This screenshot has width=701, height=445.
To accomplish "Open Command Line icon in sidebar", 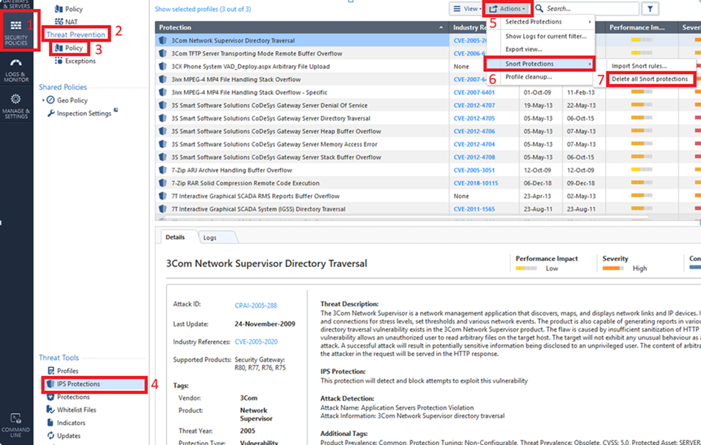I will (16, 423).
